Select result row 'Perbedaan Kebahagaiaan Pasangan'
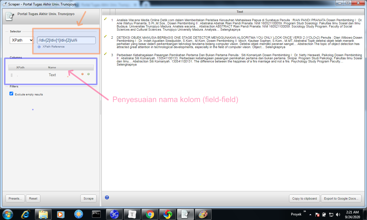The height and width of the screenshot is (220, 367). [239, 60]
